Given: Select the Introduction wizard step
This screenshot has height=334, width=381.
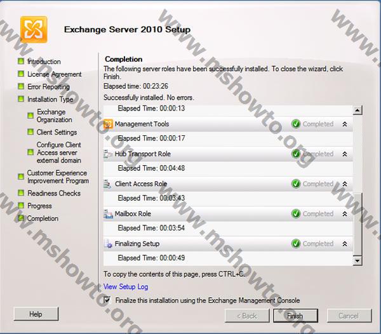Looking at the screenshot, I should (44, 62).
